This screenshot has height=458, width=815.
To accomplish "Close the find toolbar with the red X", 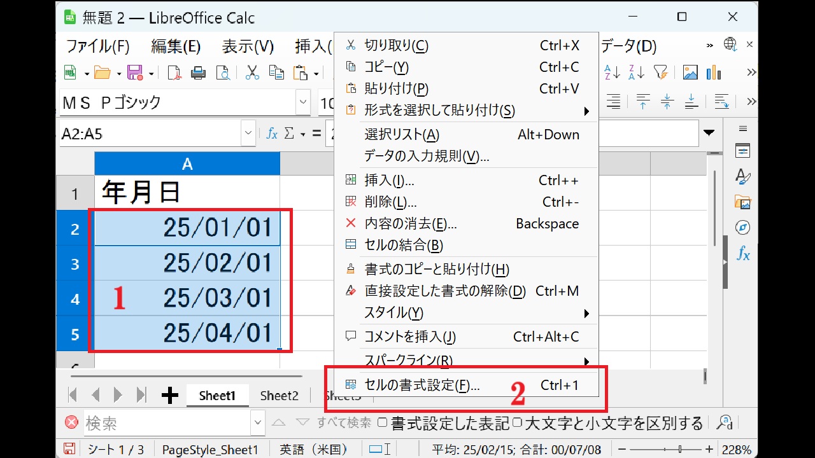I will (71, 422).
